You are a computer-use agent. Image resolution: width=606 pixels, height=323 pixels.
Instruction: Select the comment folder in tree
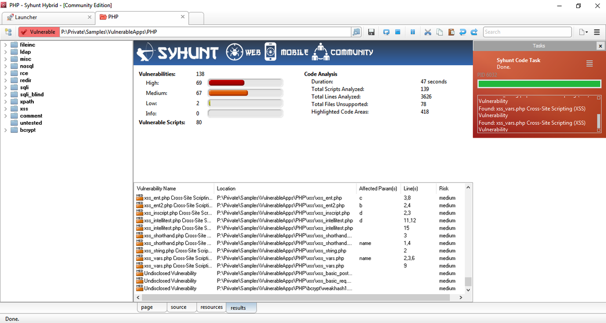[31, 116]
